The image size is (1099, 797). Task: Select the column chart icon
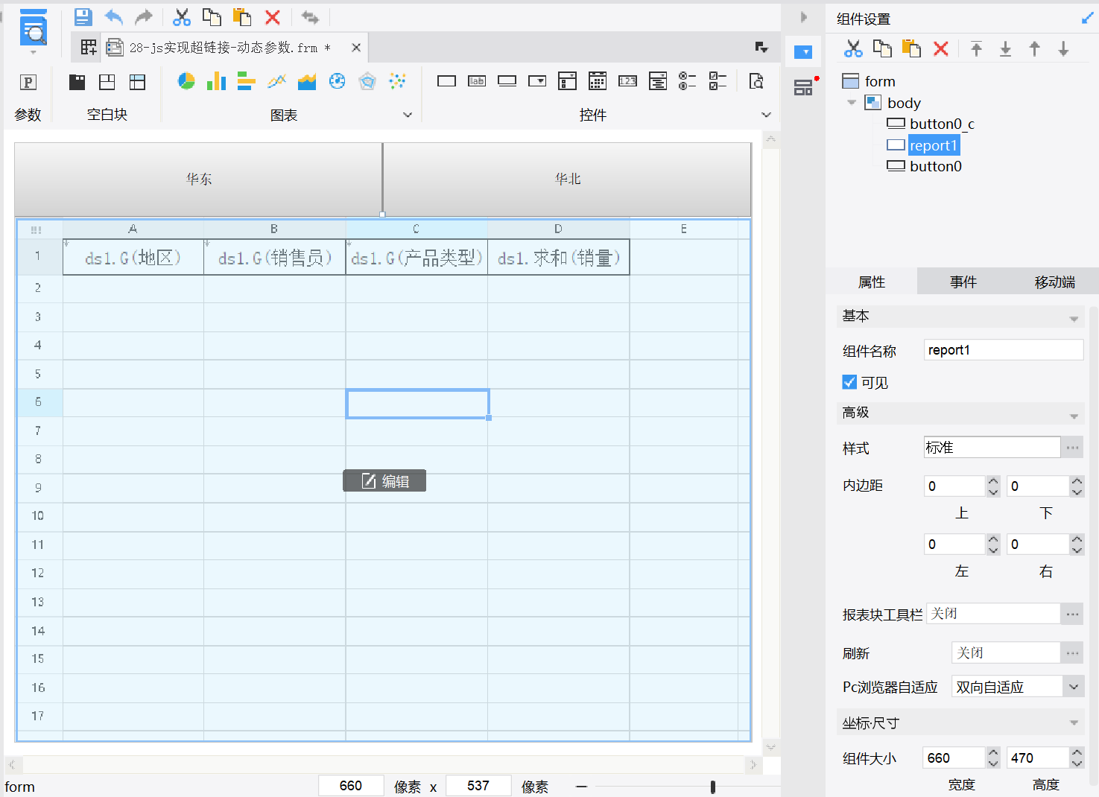click(216, 81)
